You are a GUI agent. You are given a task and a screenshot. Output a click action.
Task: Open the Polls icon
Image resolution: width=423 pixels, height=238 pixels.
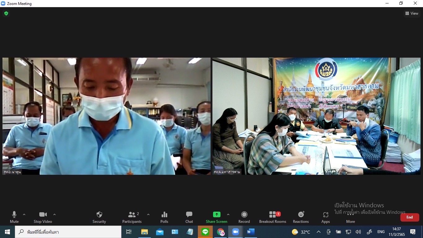(x=164, y=217)
